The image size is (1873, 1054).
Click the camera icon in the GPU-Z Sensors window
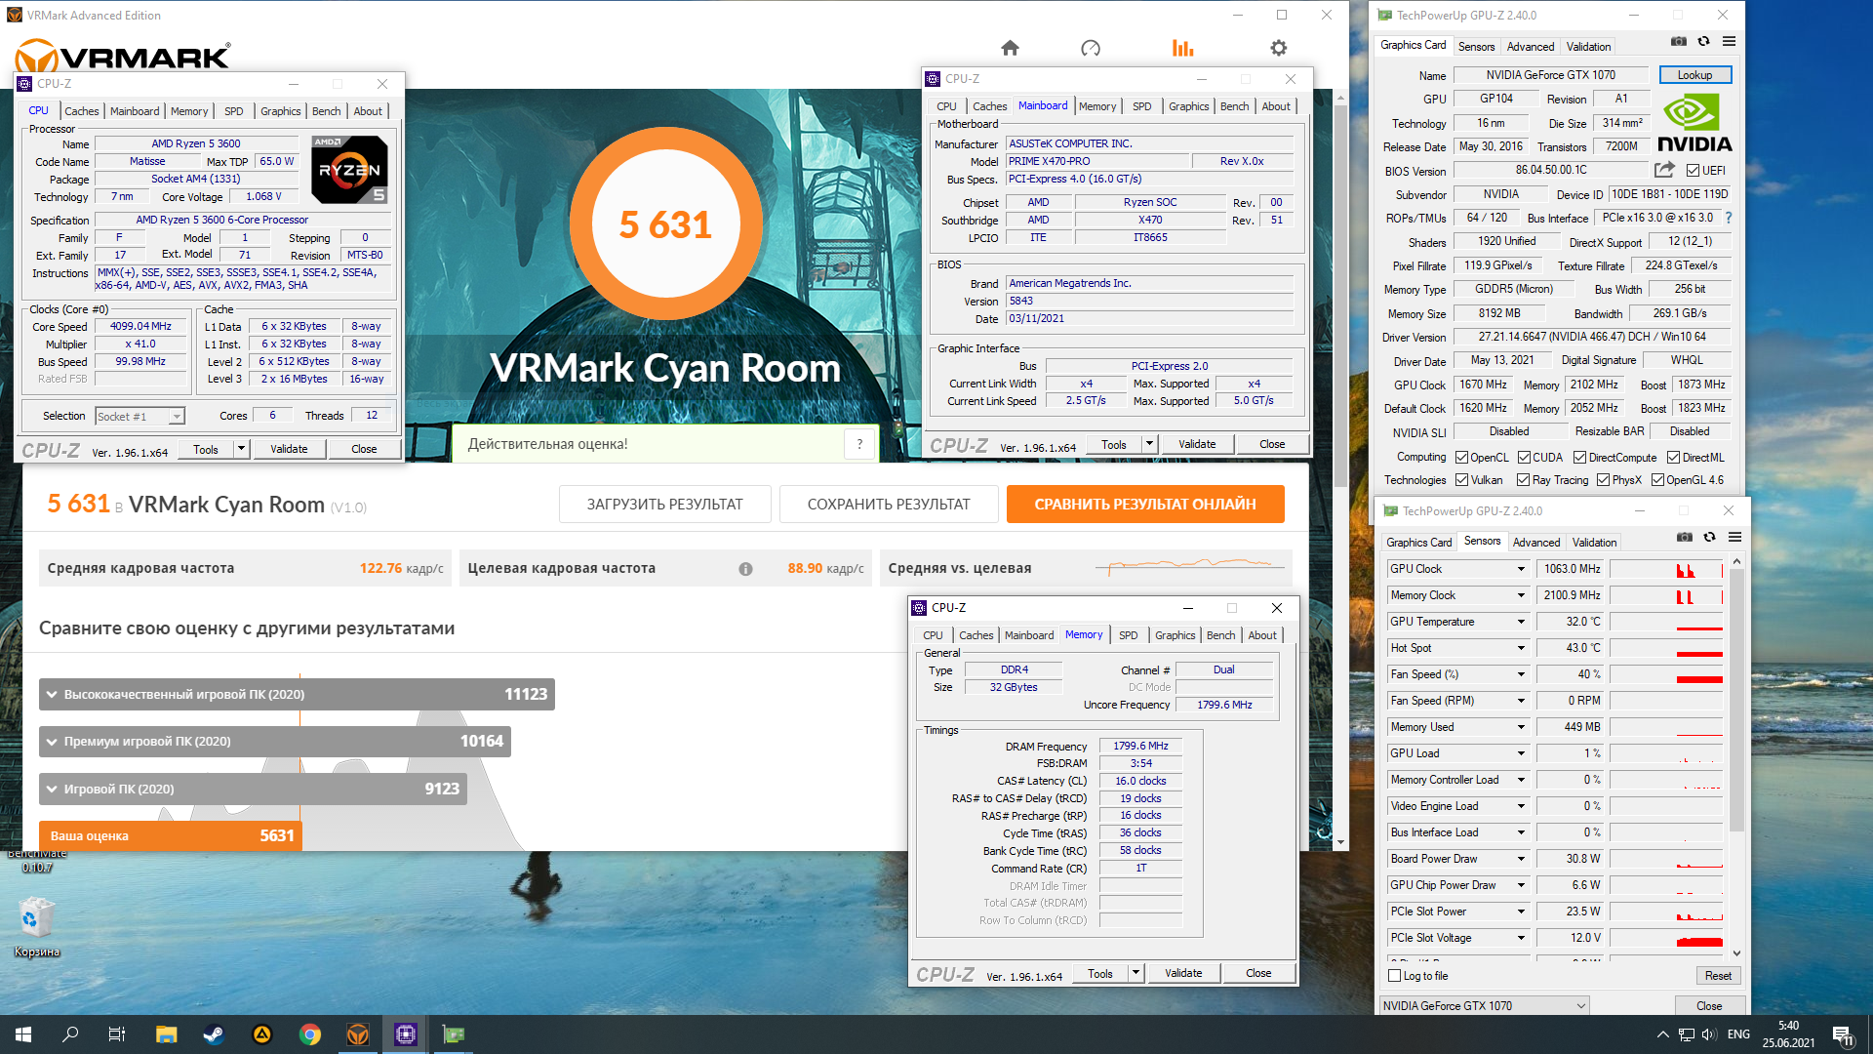[x=1684, y=538]
